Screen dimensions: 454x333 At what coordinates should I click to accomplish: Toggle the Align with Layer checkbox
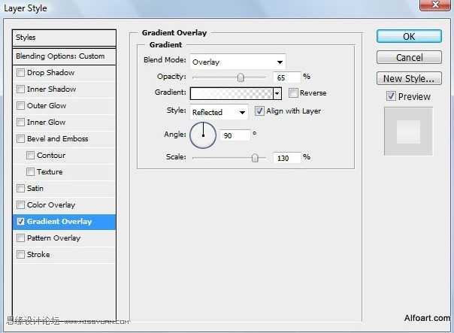(259, 111)
